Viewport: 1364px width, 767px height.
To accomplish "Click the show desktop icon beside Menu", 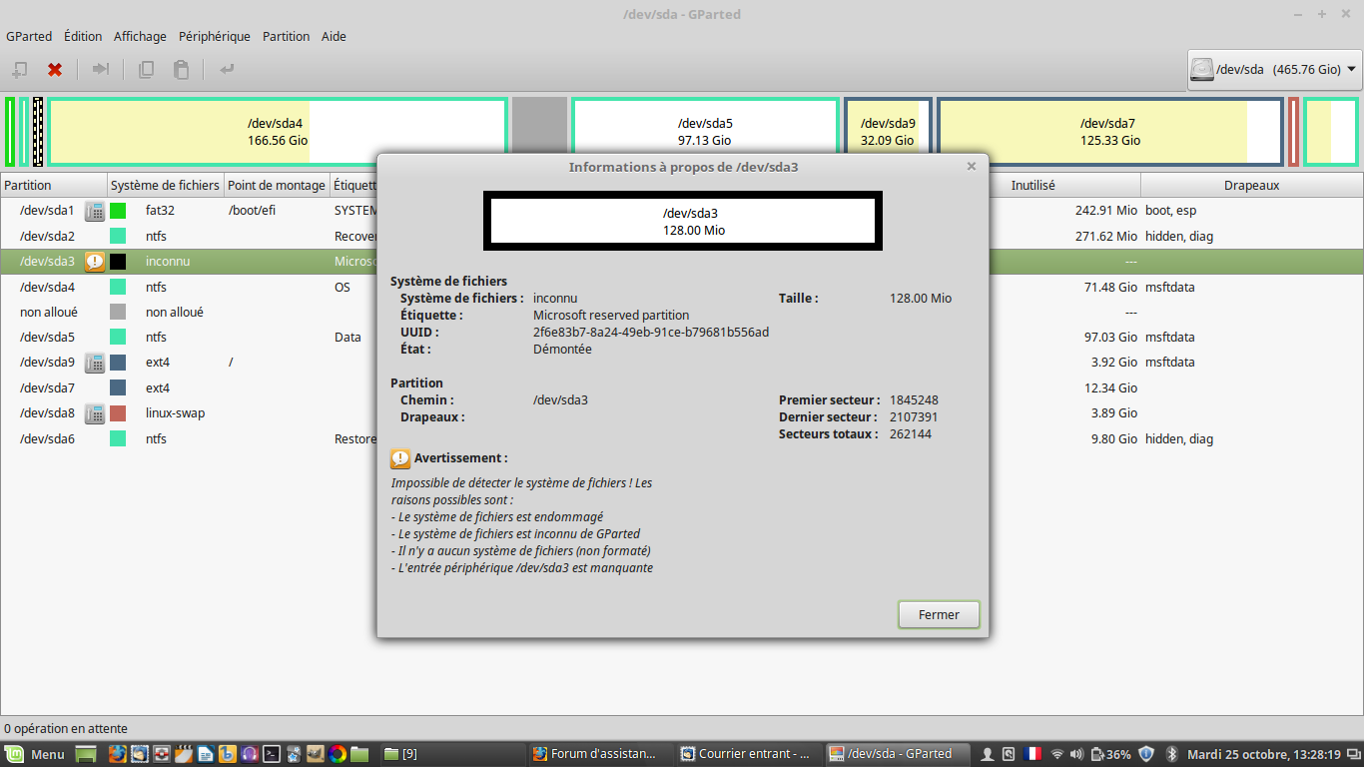I will (x=86, y=754).
